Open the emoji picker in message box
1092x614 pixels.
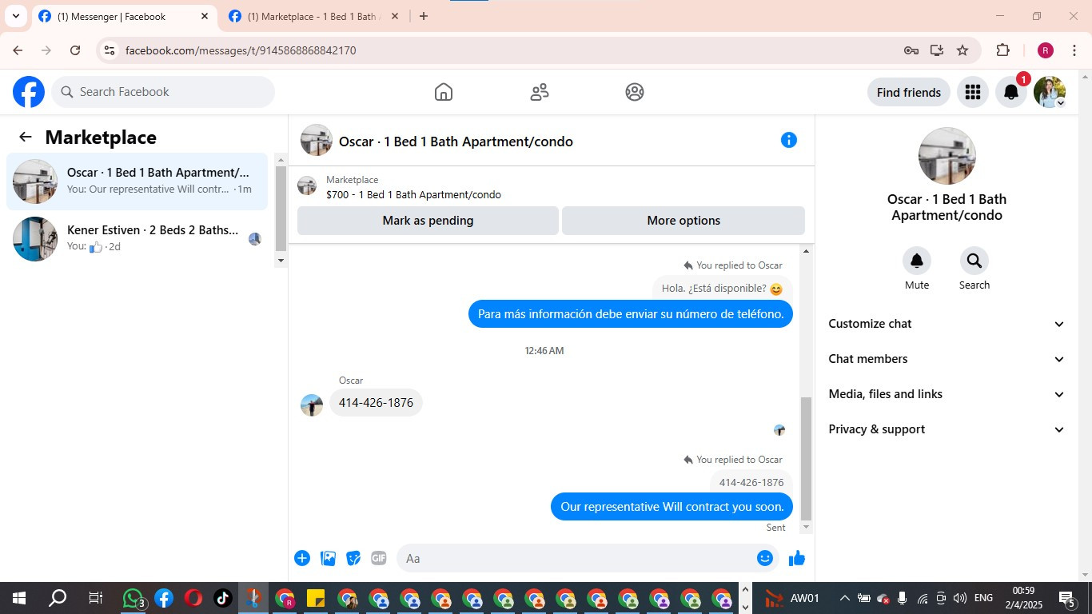point(765,558)
